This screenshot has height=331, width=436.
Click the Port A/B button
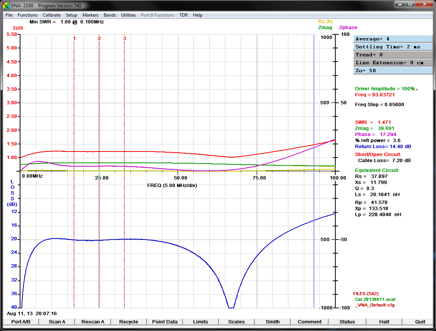click(20, 322)
